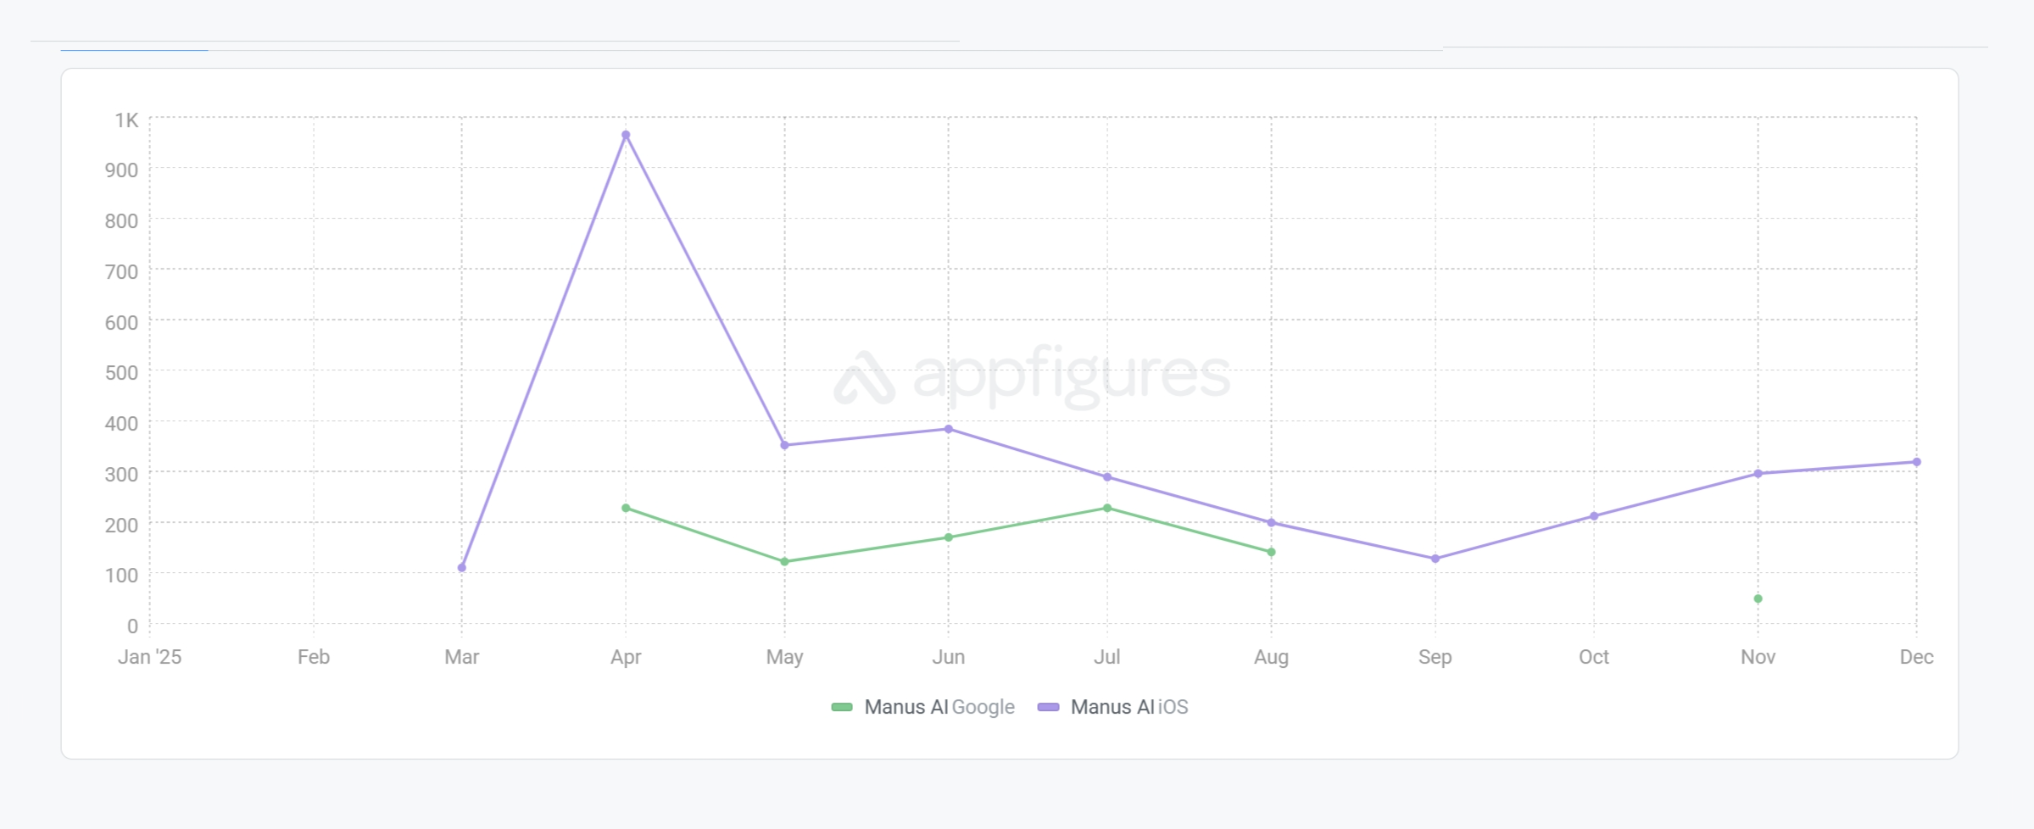Select the Google May data point

pyautogui.click(x=784, y=562)
